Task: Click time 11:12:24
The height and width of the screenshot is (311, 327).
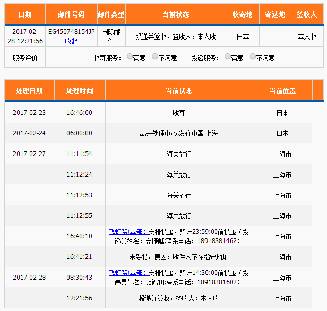Action: point(79,175)
